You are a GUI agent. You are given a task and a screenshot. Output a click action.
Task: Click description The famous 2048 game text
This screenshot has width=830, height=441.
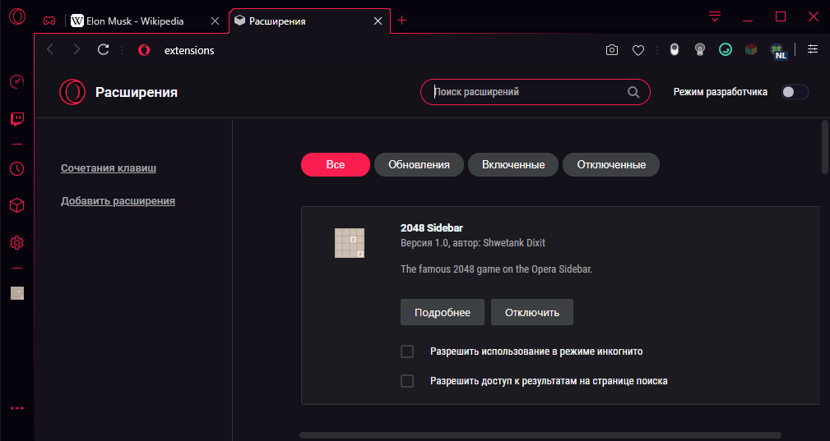(x=497, y=269)
